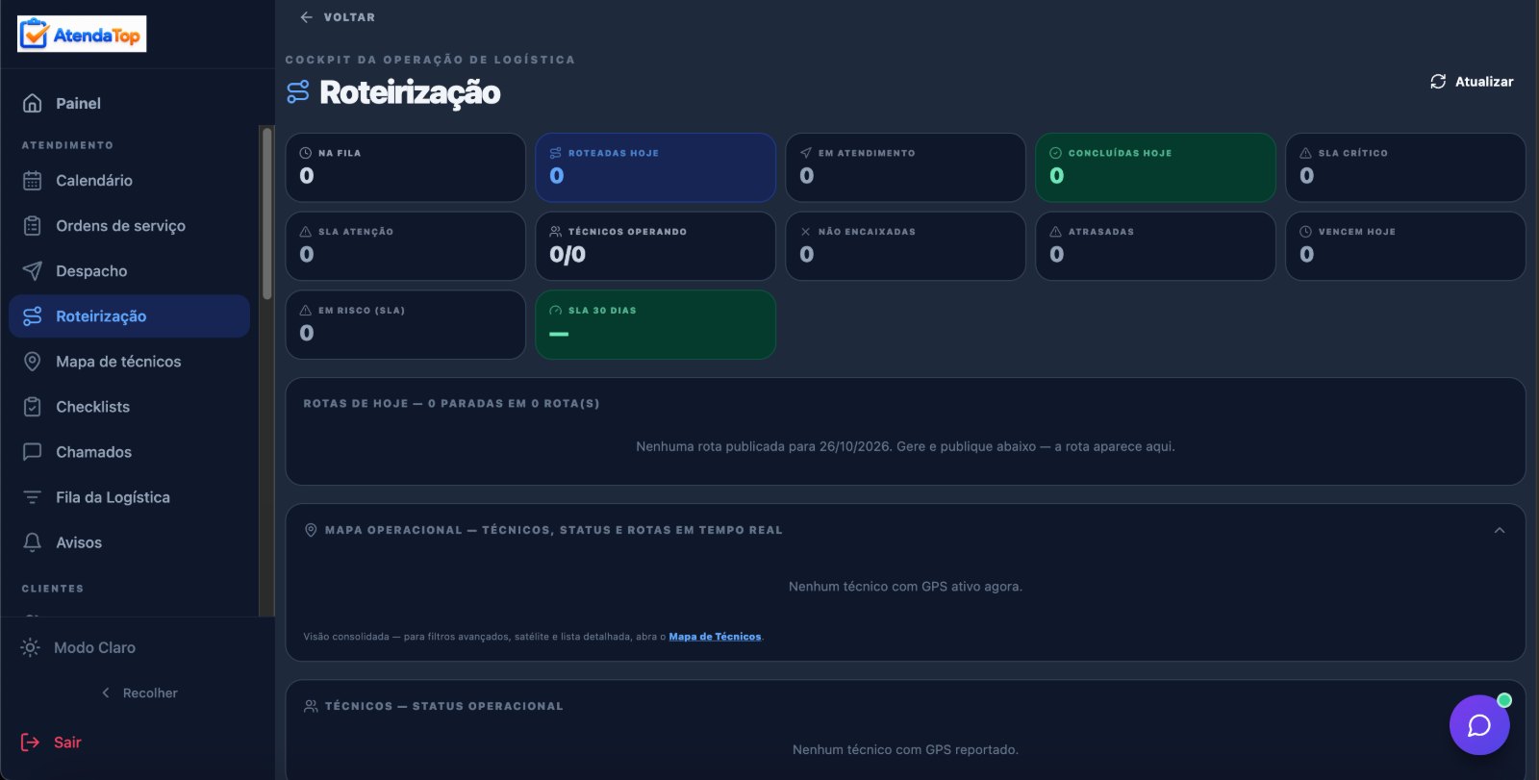The image size is (1539, 780).
Task: Click the 0/0 value on Técnicos Operando
Action: point(568,255)
